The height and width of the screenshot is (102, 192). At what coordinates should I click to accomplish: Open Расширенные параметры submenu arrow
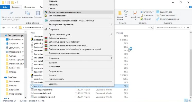(x=111, y=24)
